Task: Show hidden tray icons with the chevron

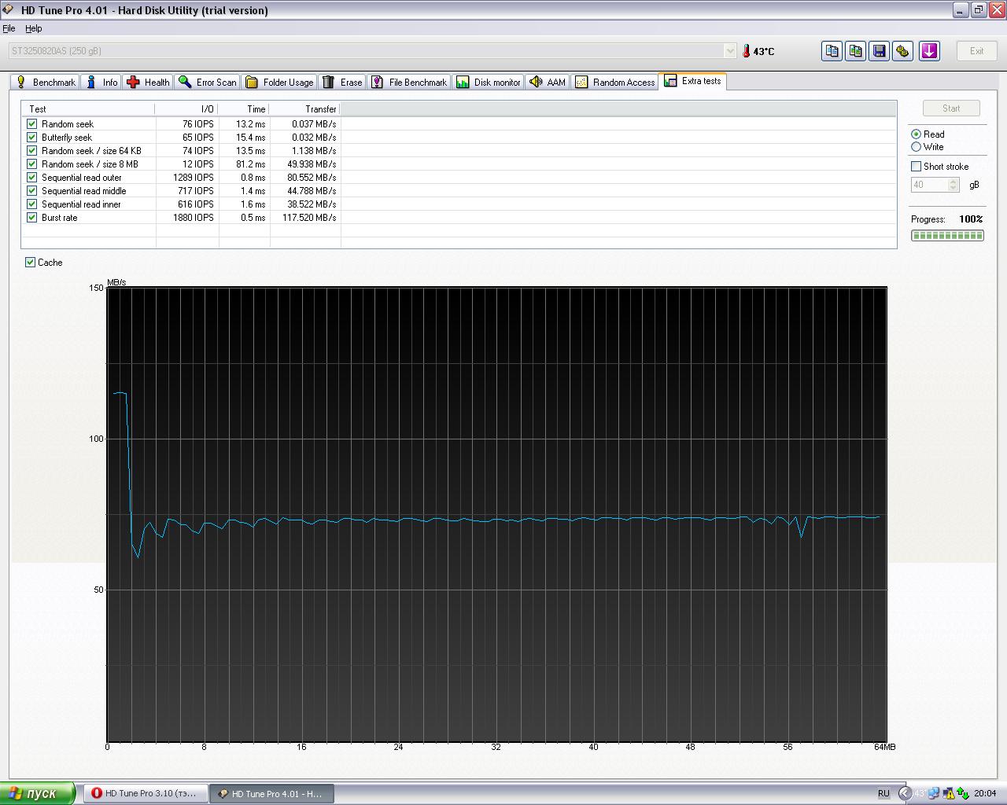Action: 905,793
